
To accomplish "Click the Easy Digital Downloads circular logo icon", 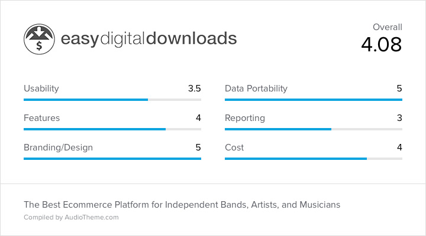I will click(39, 39).
